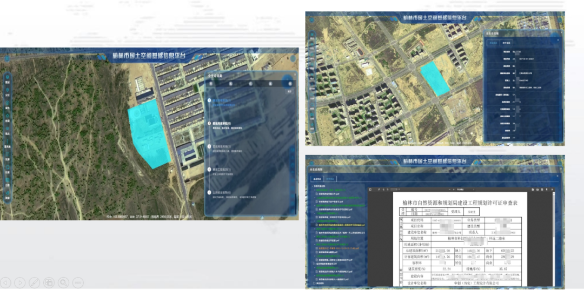584x290 pixels.
Task: Expand the root folder in file tree
Action: [x=313, y=187]
